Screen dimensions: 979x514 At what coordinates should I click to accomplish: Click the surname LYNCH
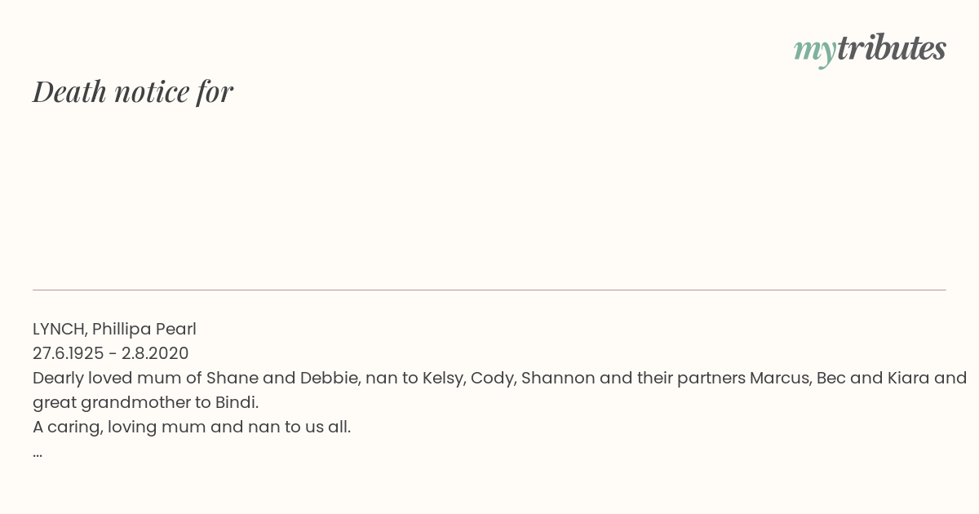[58, 330]
